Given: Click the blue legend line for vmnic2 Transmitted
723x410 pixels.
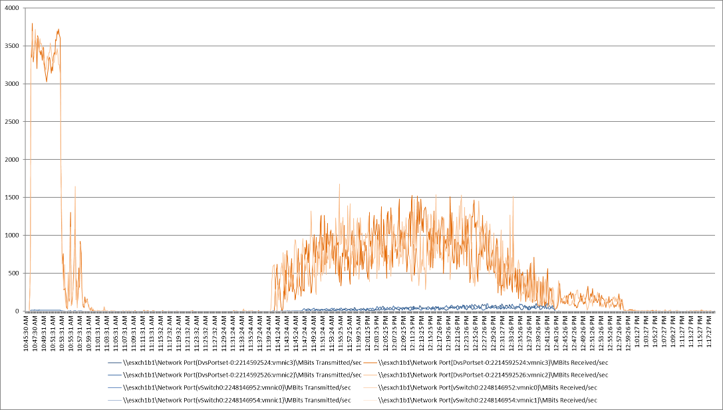Looking at the screenshot, I should point(114,375).
